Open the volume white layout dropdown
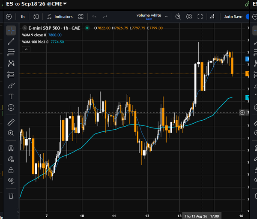 coord(166,17)
